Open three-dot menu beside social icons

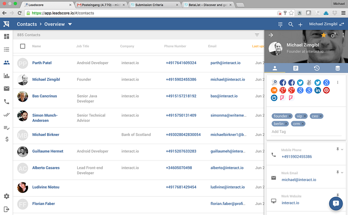(x=338, y=82)
